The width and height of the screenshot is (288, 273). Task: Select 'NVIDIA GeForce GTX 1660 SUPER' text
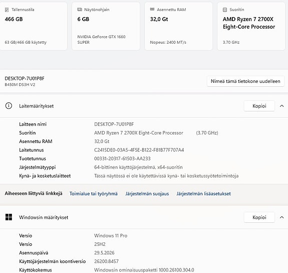[101, 40]
